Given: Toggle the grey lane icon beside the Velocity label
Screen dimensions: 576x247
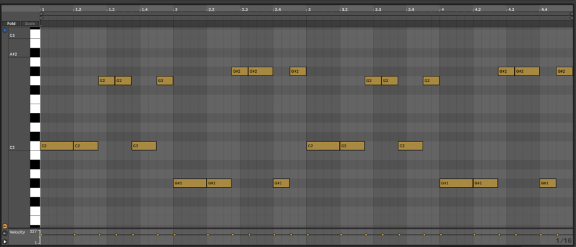Looking at the screenshot, I should pos(5,233).
